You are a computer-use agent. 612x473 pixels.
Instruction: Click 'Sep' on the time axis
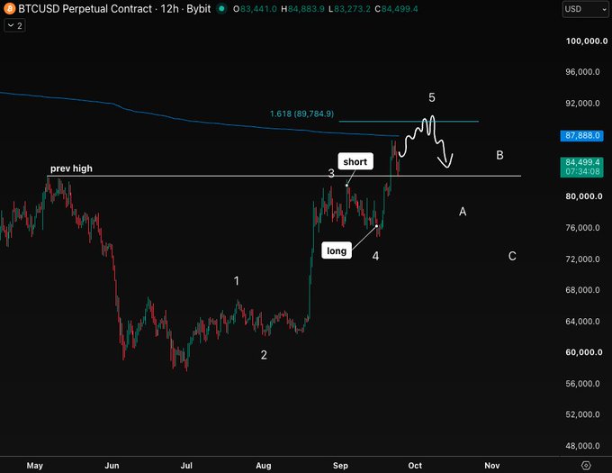pos(340,466)
